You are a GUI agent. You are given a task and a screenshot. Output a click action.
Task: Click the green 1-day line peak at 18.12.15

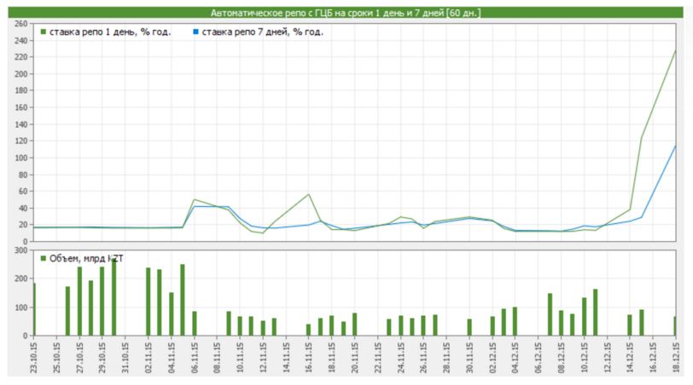[675, 50]
